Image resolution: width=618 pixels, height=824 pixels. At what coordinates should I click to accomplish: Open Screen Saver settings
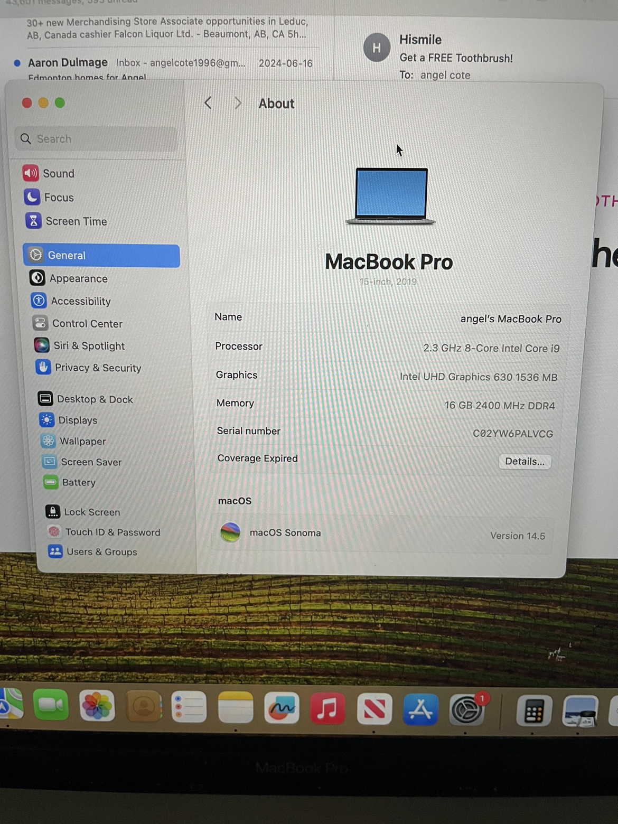tap(82, 462)
